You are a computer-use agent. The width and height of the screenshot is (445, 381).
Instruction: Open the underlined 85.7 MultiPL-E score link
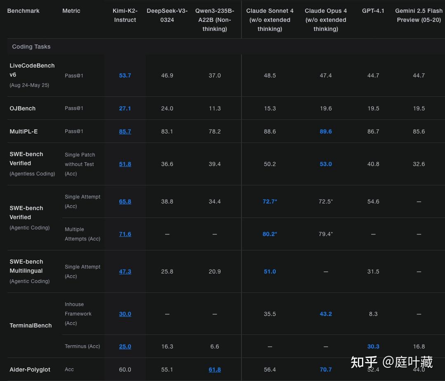tap(125, 131)
